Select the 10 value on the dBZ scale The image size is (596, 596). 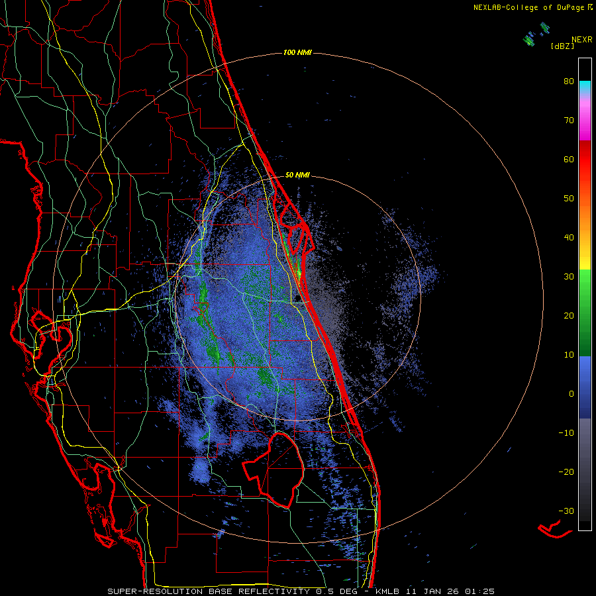pos(569,355)
